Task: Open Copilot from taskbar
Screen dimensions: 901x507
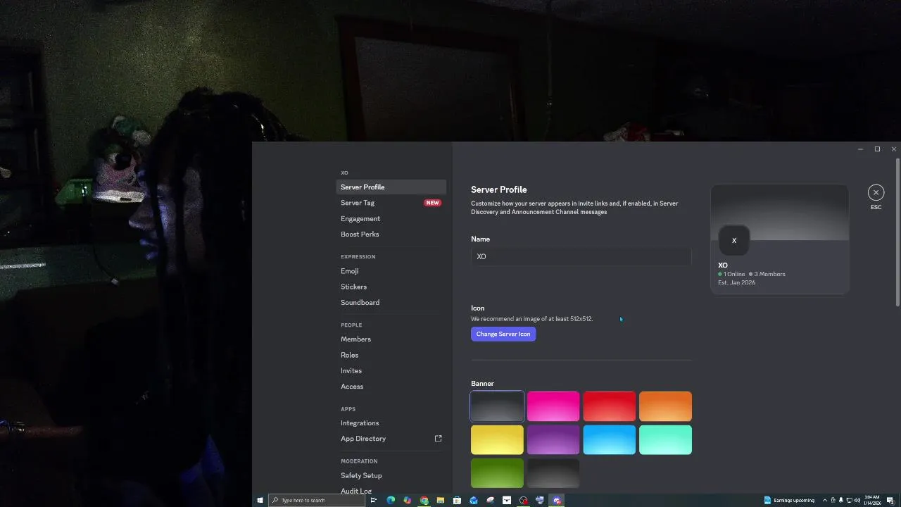Action: pos(407,500)
